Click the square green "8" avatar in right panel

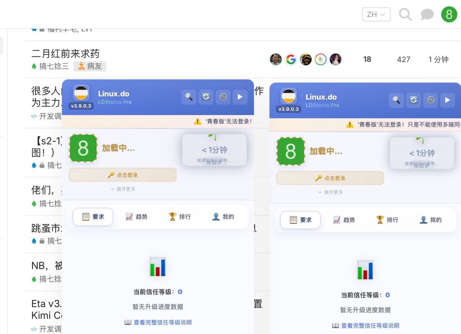point(291,151)
